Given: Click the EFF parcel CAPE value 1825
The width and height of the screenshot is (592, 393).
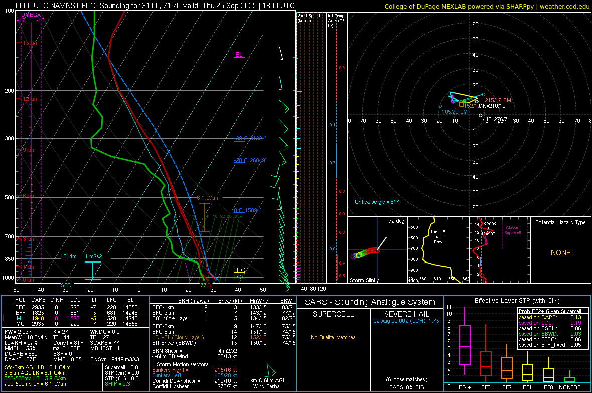Looking at the screenshot, I should 38,313.
